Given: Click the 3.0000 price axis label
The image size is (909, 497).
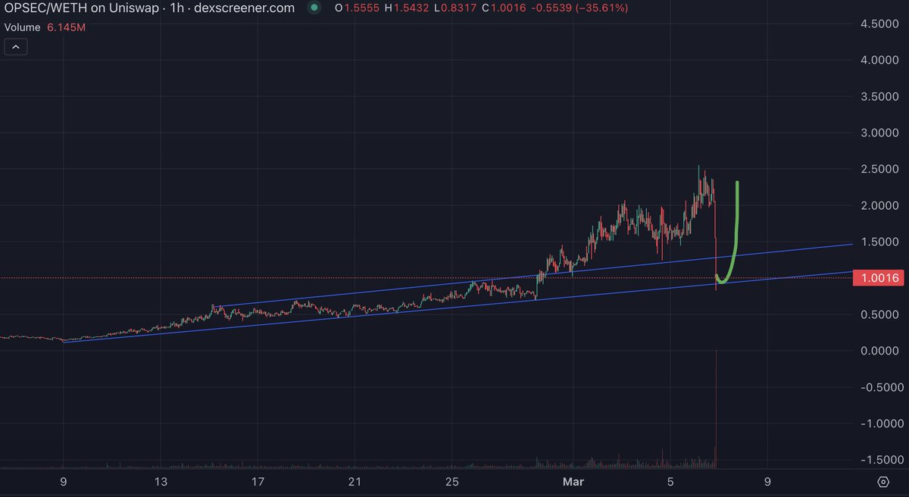Looking at the screenshot, I should point(879,133).
